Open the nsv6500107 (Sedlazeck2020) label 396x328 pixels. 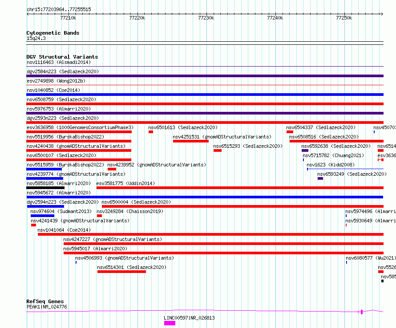pos(61,155)
